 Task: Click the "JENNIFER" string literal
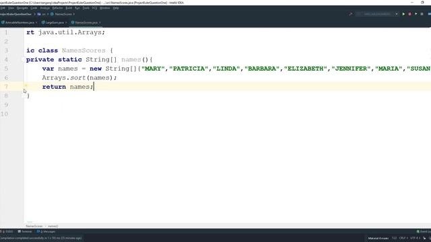pos(352,69)
